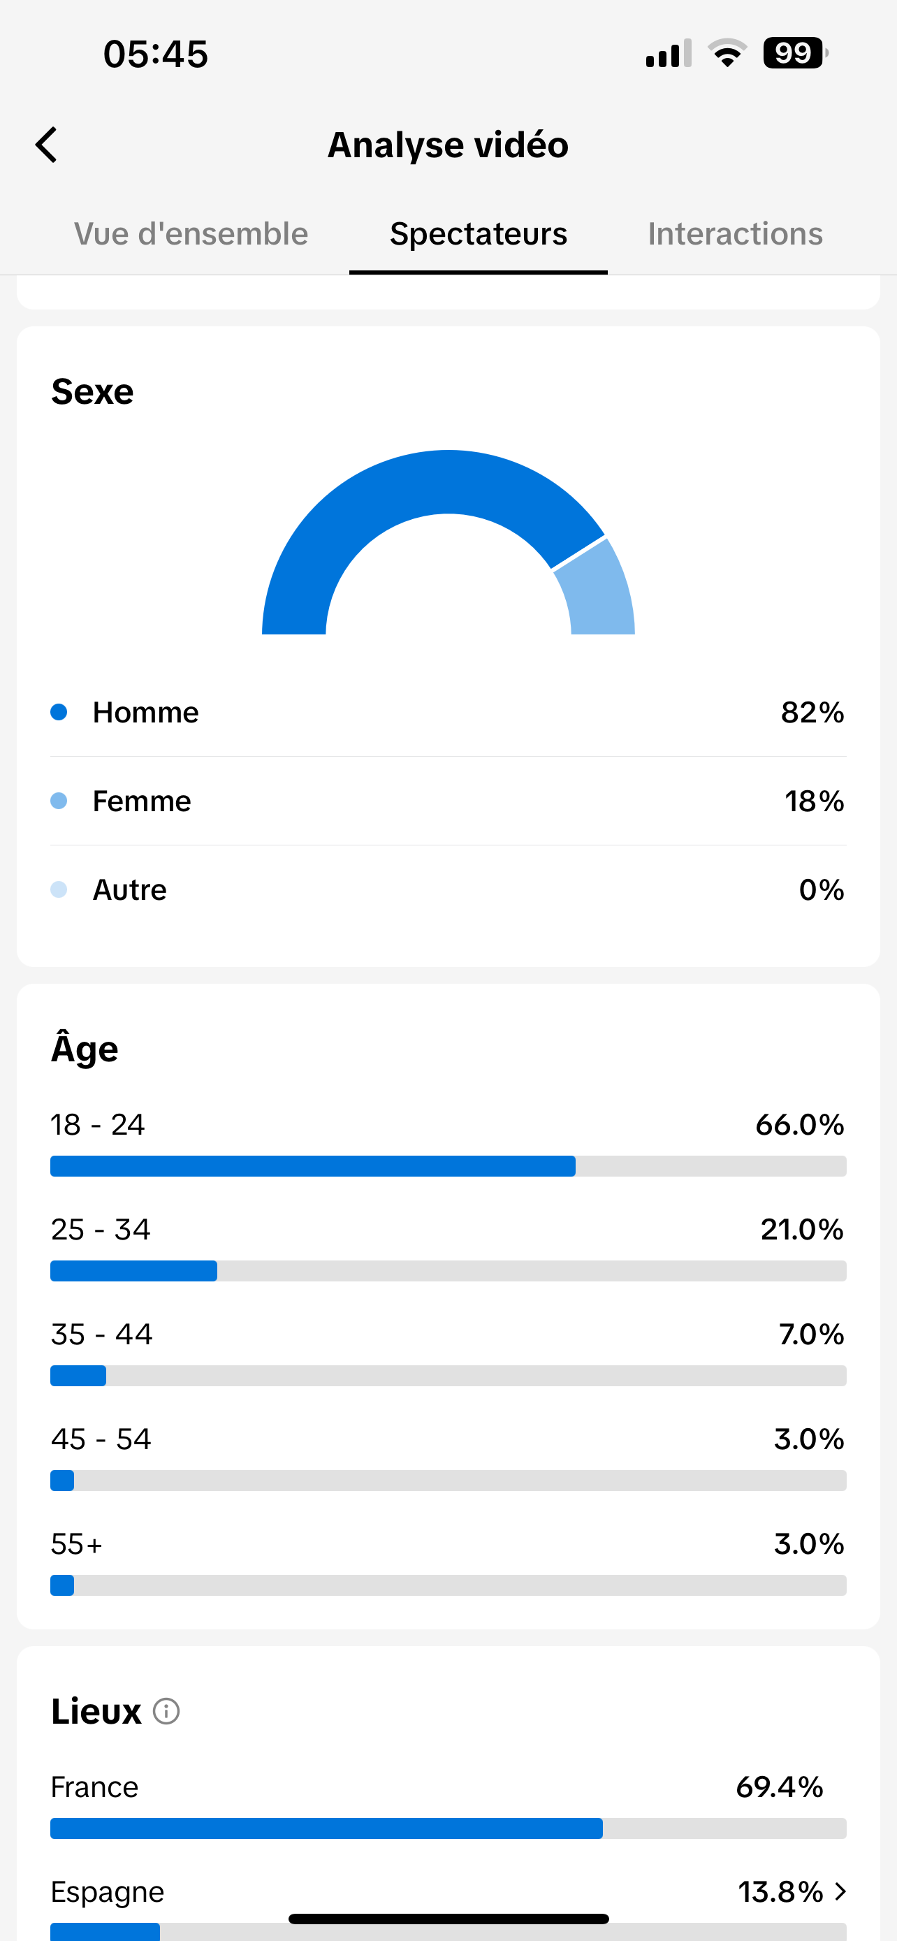Tap the Homme 82% row
The width and height of the screenshot is (897, 1941).
(448, 712)
